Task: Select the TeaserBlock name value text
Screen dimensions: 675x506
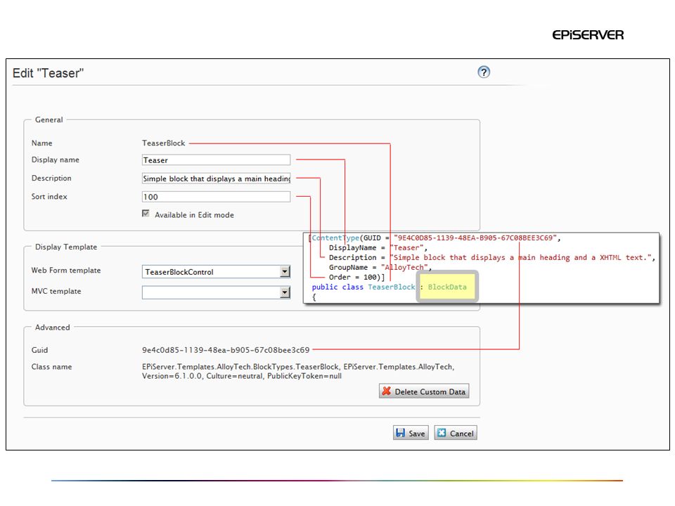Action: [x=164, y=143]
